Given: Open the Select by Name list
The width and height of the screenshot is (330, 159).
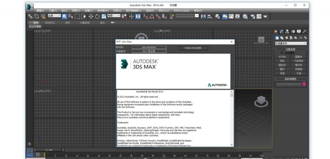Looking at the screenshot, I should click(x=71, y=16).
